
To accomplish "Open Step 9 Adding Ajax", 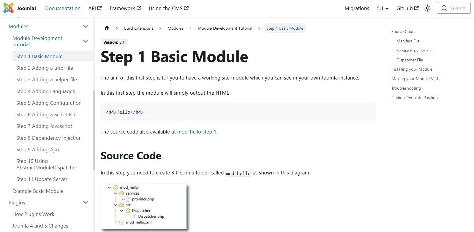I will 38,150.
